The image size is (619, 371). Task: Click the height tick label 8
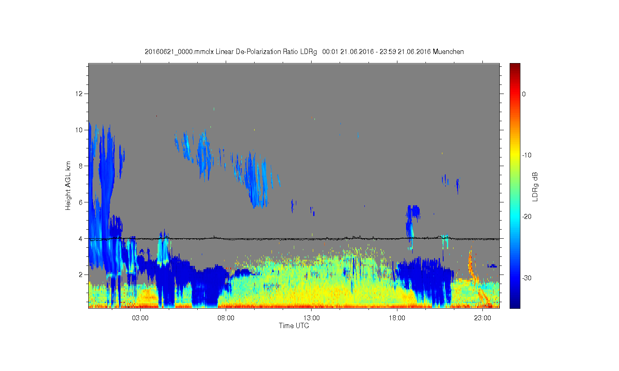[x=81, y=166]
